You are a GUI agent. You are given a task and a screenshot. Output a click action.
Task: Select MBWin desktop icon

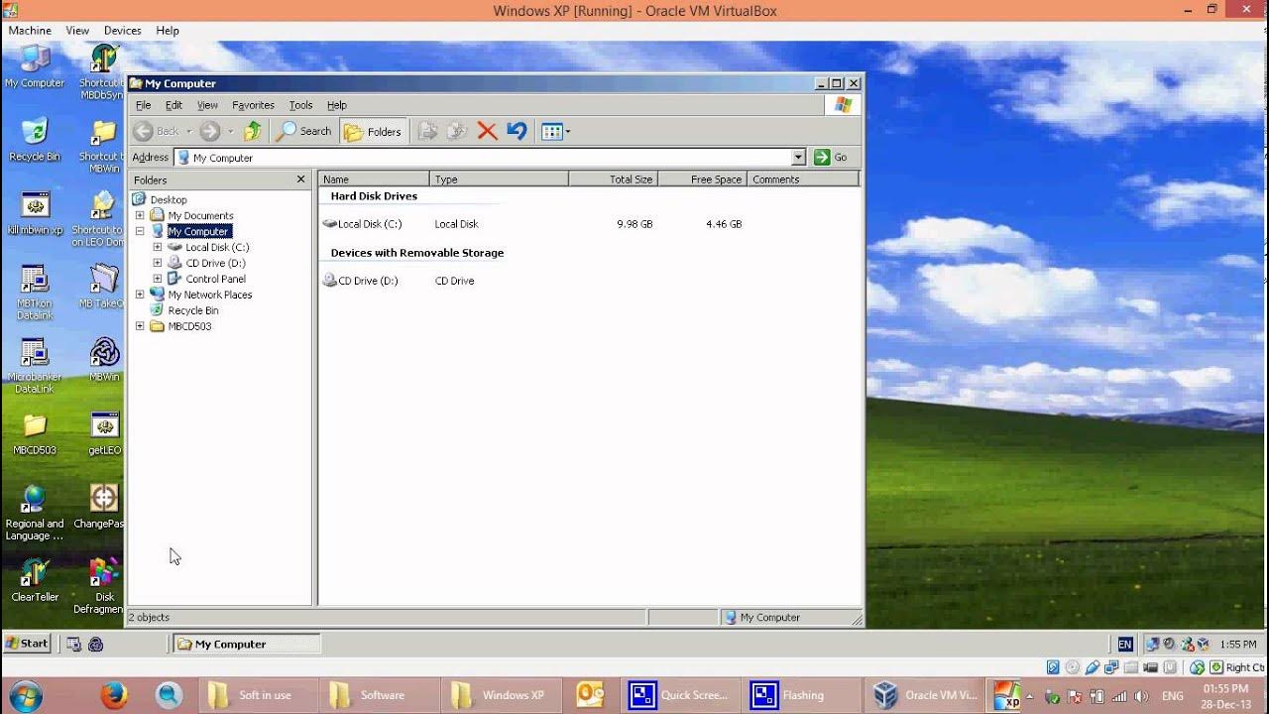click(104, 360)
